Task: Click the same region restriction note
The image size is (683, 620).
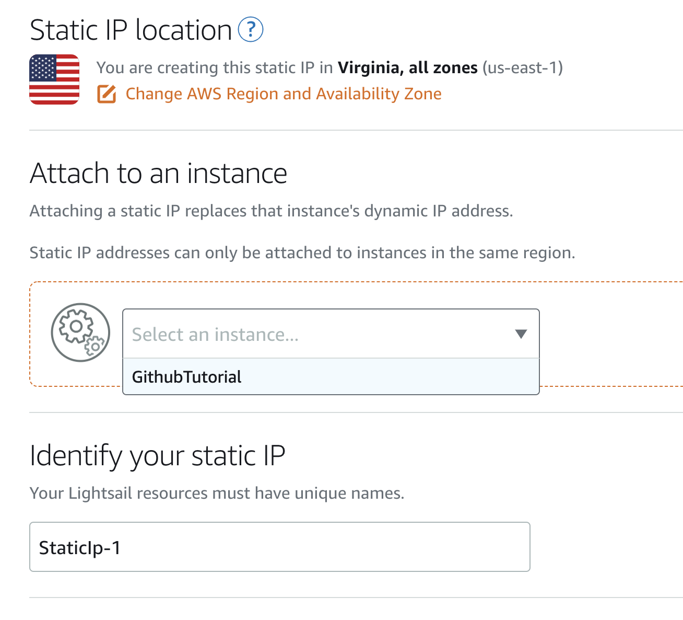Action: click(302, 253)
